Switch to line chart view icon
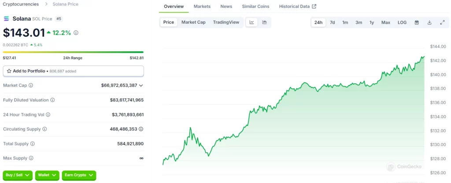Image resolution: width=451 pixels, height=183 pixels. (x=251, y=22)
